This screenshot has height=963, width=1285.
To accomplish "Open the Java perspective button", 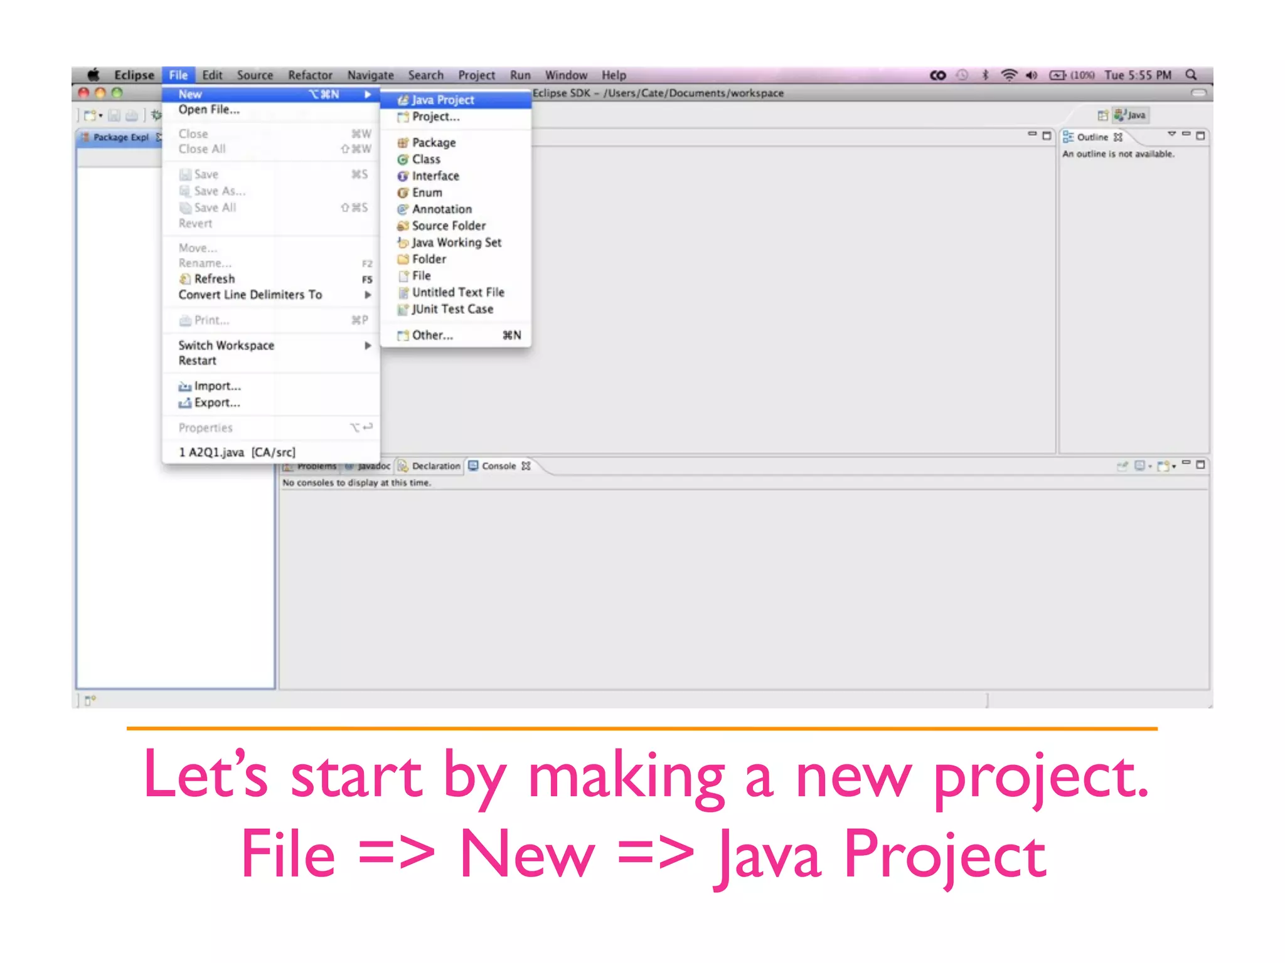I will coord(1131,115).
